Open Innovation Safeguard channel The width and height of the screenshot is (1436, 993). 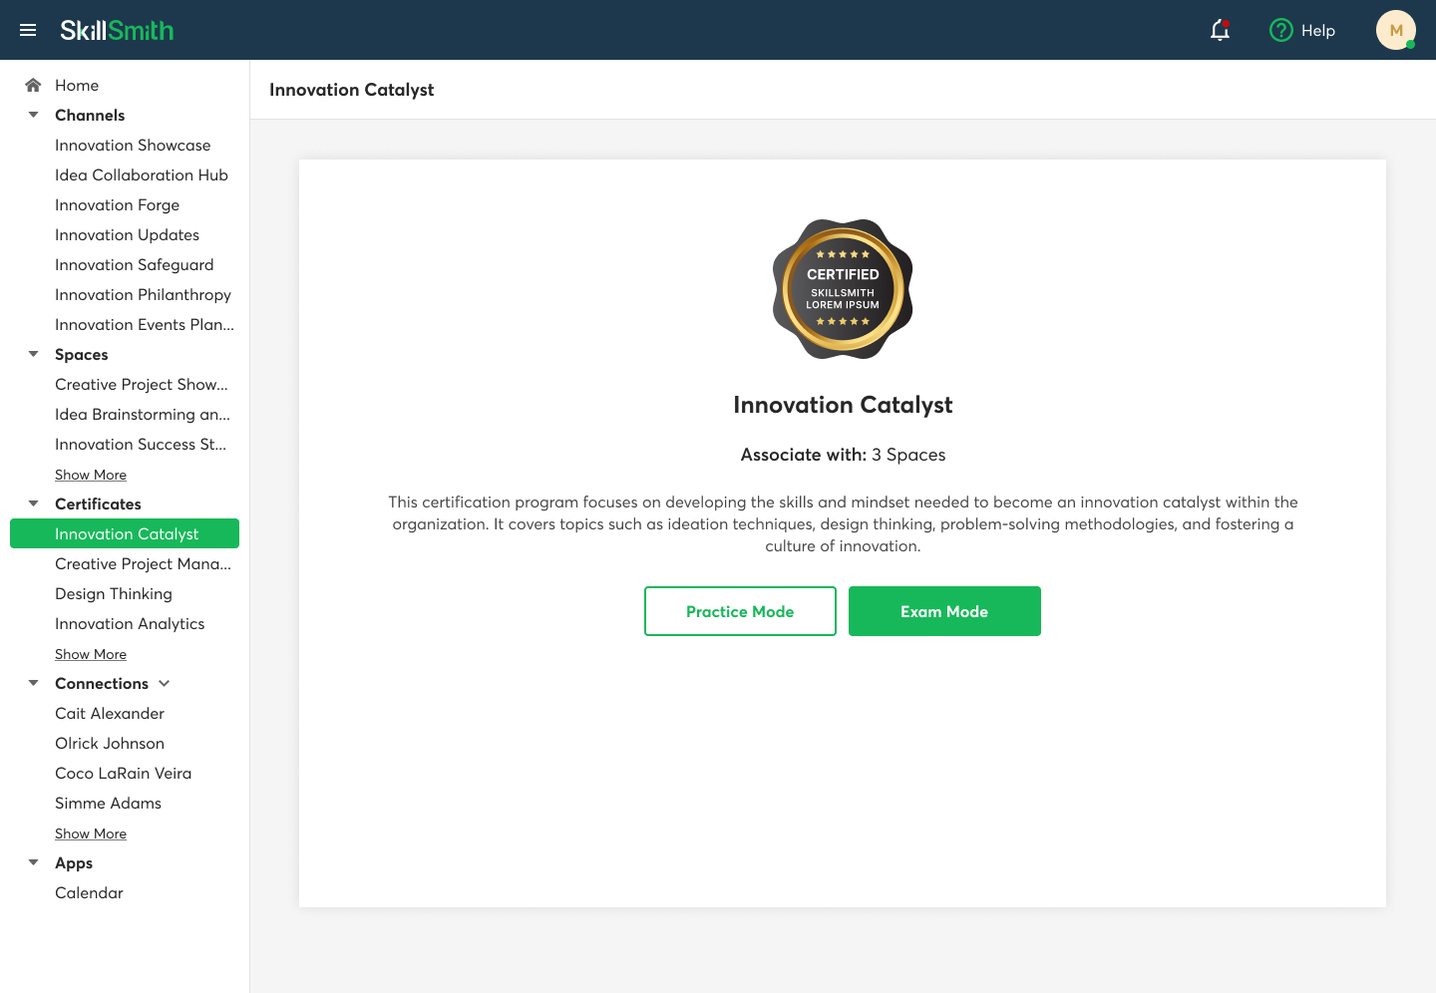click(134, 264)
